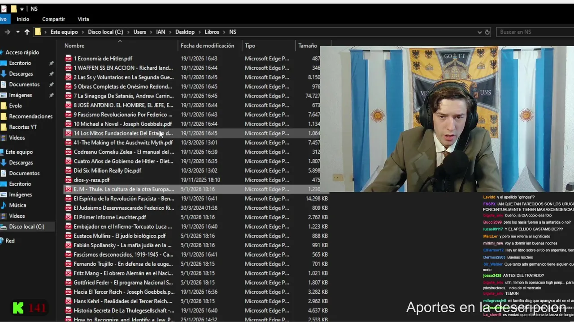Click the Descargas icon under Este equipo
The width and height of the screenshot is (574, 322).
coord(3,163)
